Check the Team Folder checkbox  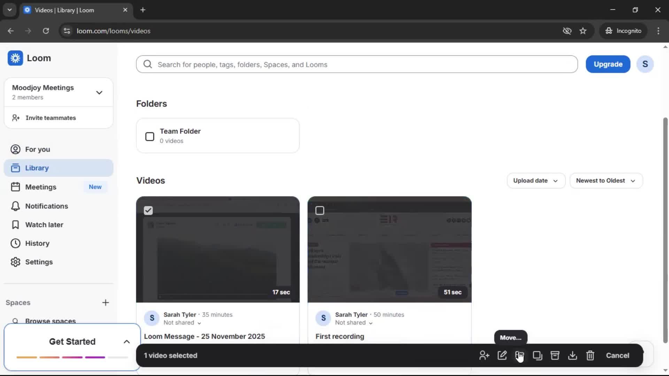(x=149, y=136)
